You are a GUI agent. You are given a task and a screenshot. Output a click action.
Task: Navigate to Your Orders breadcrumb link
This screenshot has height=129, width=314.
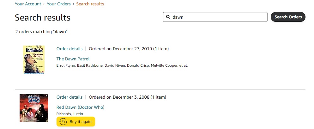point(59,4)
